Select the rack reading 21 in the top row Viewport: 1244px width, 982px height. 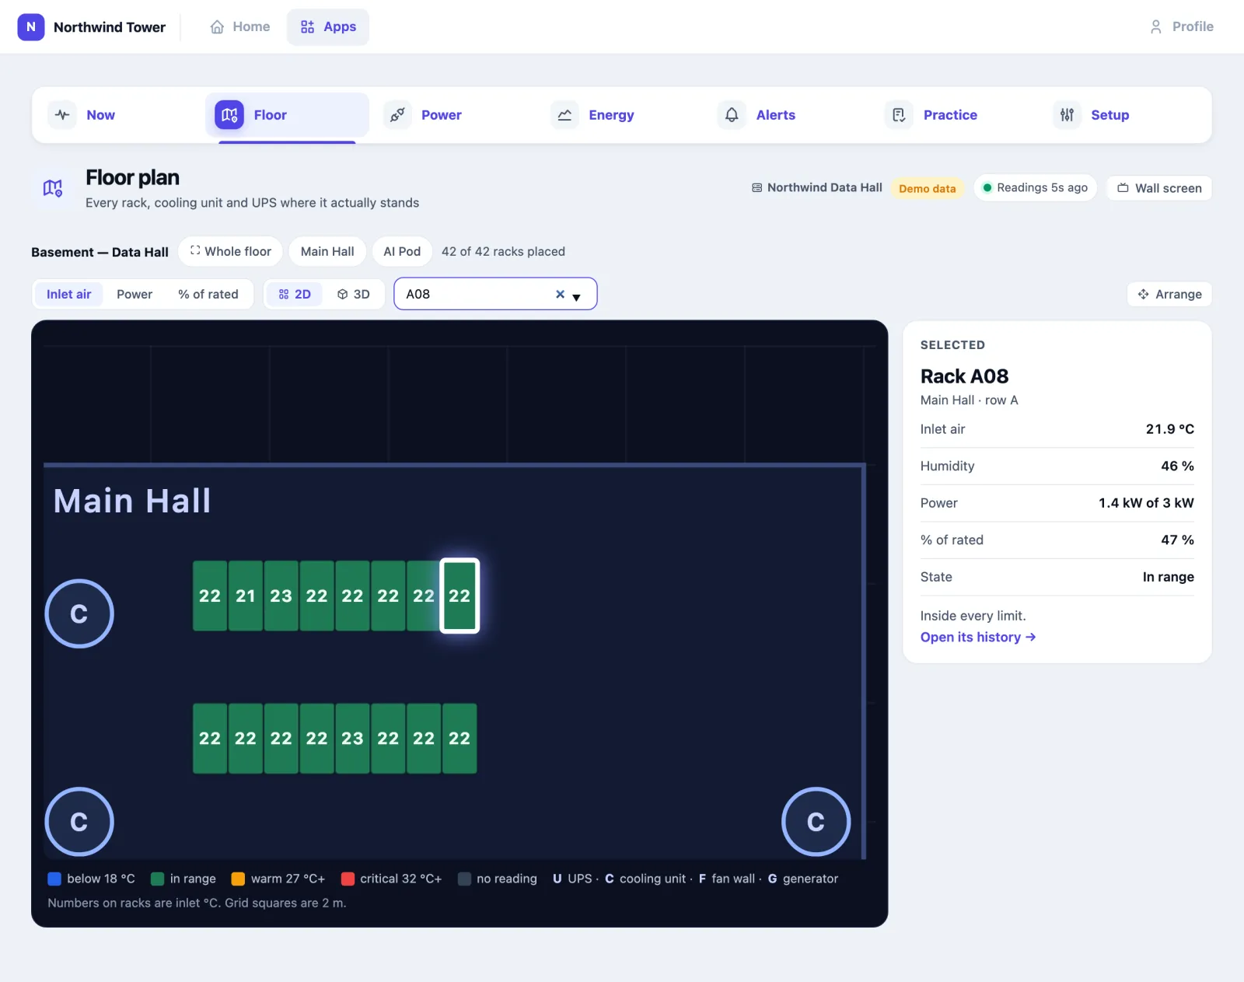[x=246, y=596]
